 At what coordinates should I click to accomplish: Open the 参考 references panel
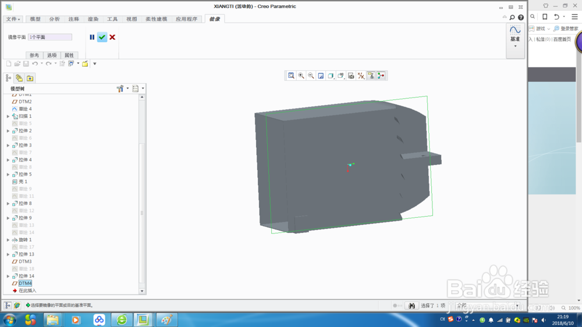(x=34, y=55)
